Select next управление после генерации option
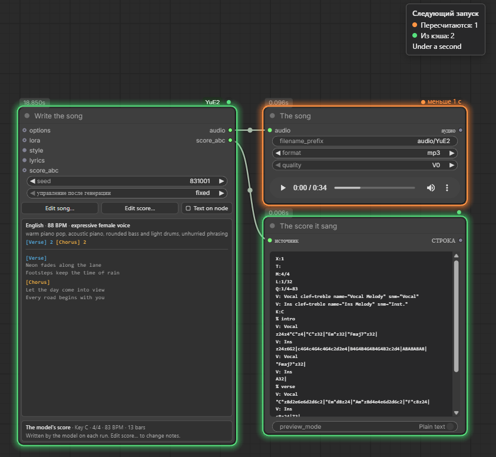496x457 pixels. (x=221, y=193)
